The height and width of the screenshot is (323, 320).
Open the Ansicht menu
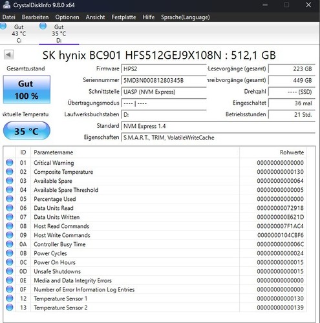(x=95, y=17)
